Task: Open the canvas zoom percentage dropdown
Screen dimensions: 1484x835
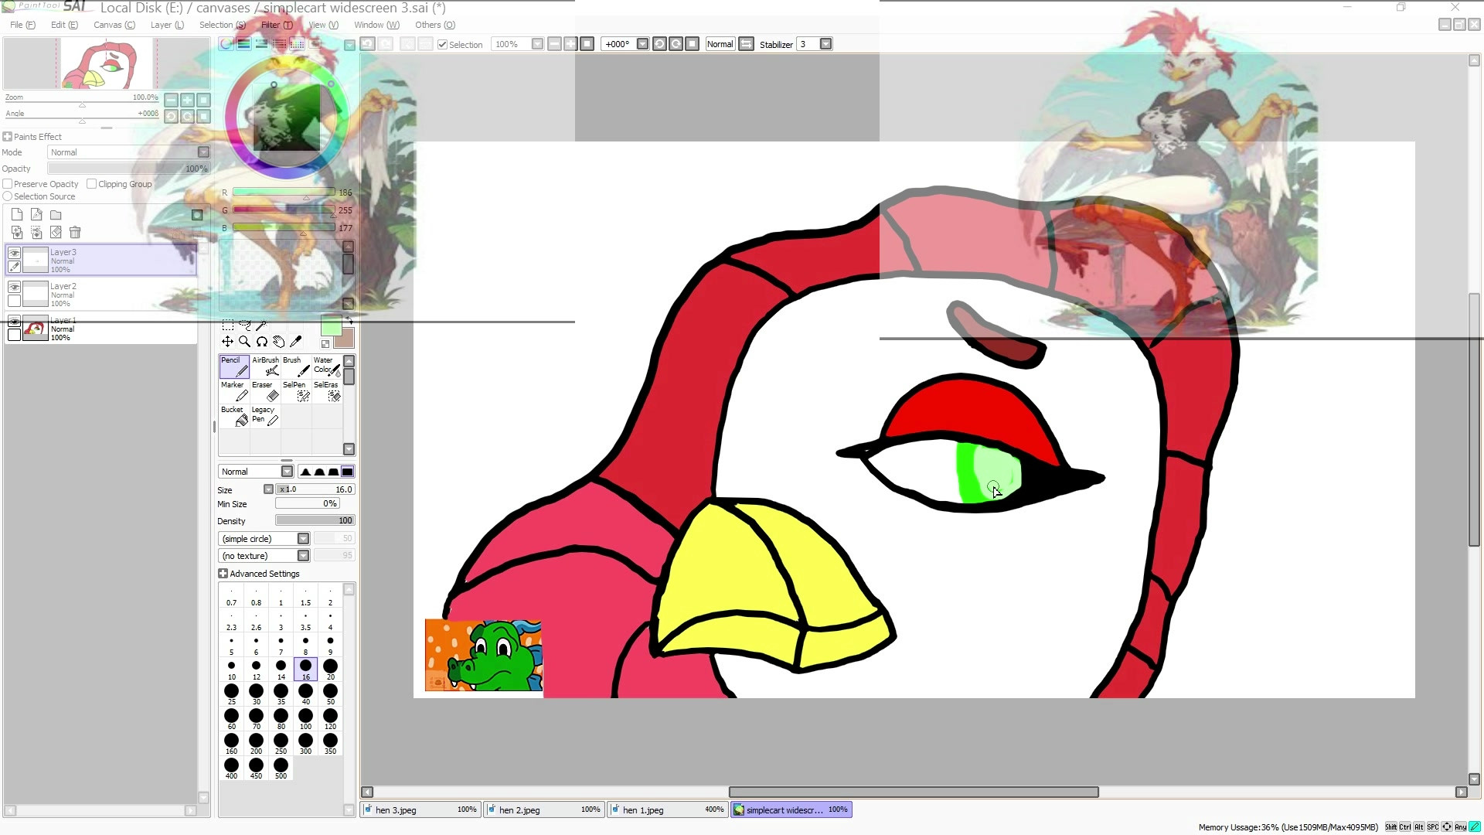Action: (537, 44)
